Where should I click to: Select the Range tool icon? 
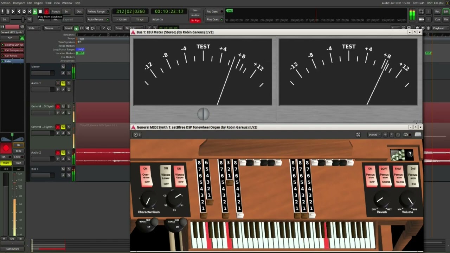pos(82,28)
